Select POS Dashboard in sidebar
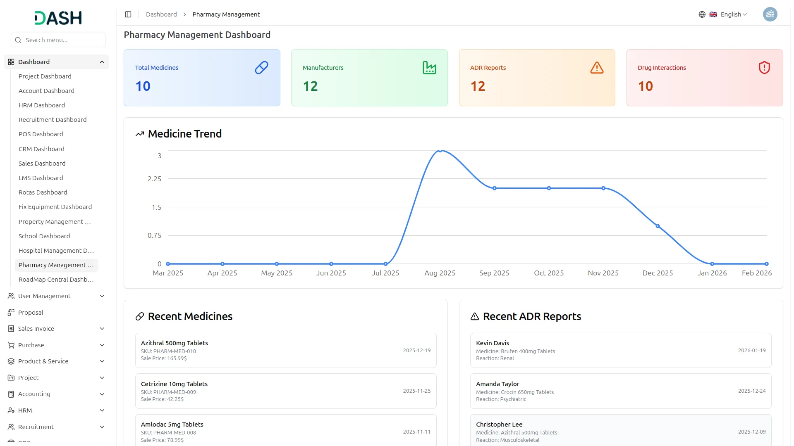Screen dimensions: 794x446 pos(41,134)
